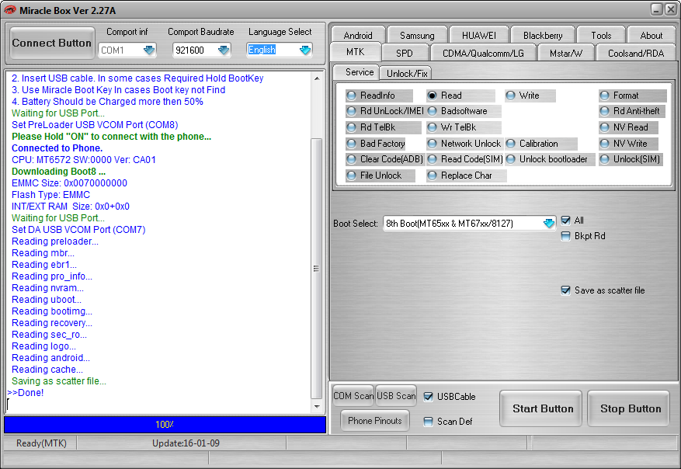Select the MTK tab
This screenshot has height=469, width=681.
[x=356, y=52]
